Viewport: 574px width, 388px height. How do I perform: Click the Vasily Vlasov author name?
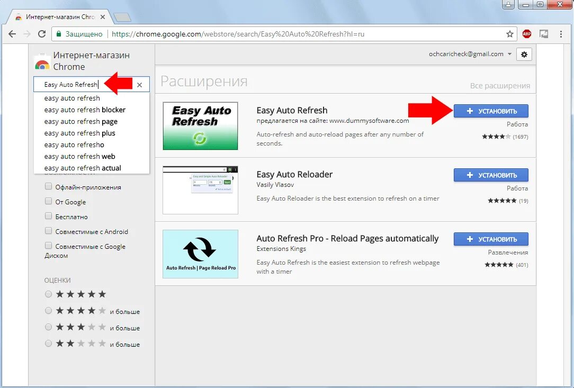click(x=275, y=185)
